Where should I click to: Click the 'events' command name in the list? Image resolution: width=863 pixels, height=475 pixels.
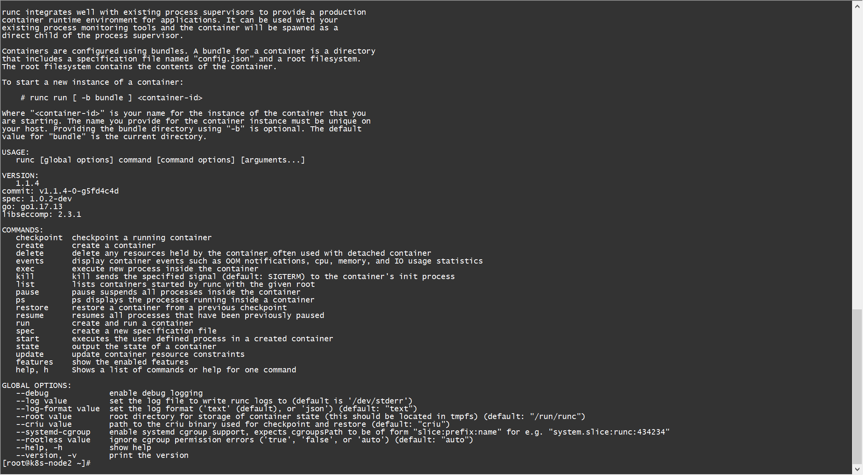[30, 261]
